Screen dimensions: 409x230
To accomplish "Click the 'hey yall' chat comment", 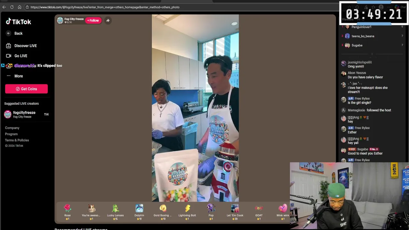I will coord(353,143).
